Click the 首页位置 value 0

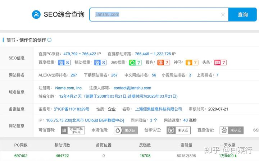[x=104, y=156]
